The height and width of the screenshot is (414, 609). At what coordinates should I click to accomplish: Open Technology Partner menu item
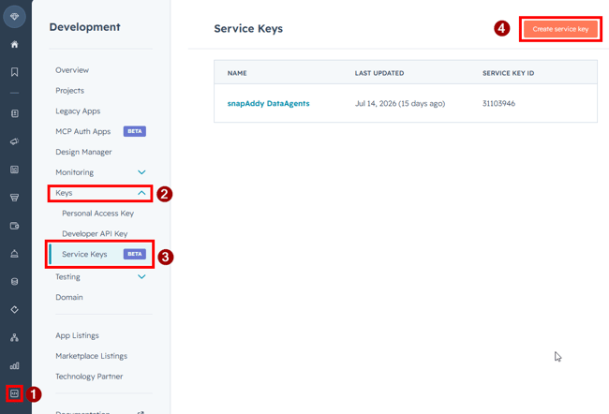click(89, 377)
